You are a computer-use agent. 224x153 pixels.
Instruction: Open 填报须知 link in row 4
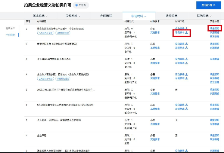(215, 74)
